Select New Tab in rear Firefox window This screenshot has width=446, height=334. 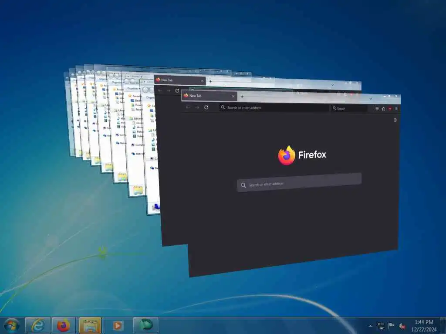(x=180, y=80)
